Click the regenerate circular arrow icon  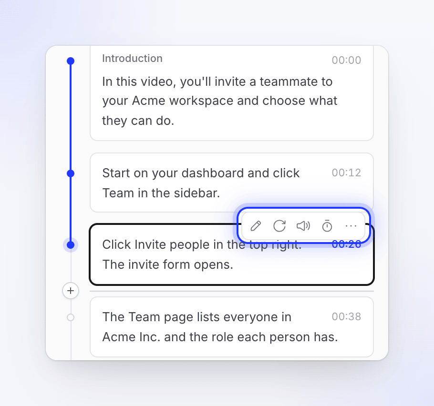point(279,226)
